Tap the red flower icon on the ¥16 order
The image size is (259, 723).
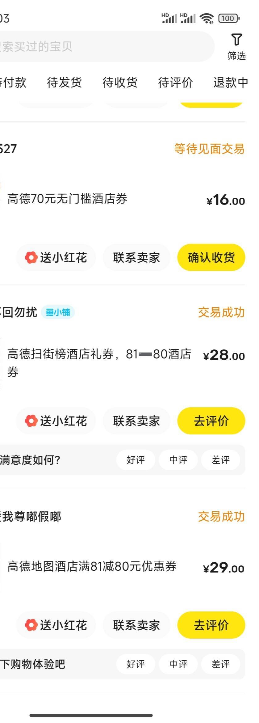31,257
